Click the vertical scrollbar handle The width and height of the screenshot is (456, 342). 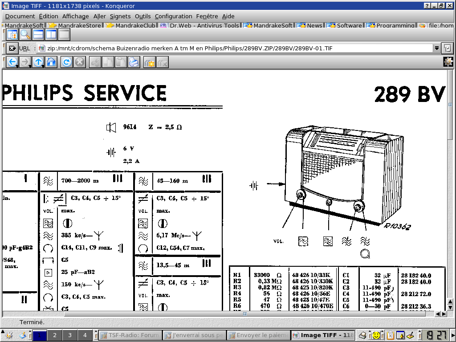(x=450, y=104)
